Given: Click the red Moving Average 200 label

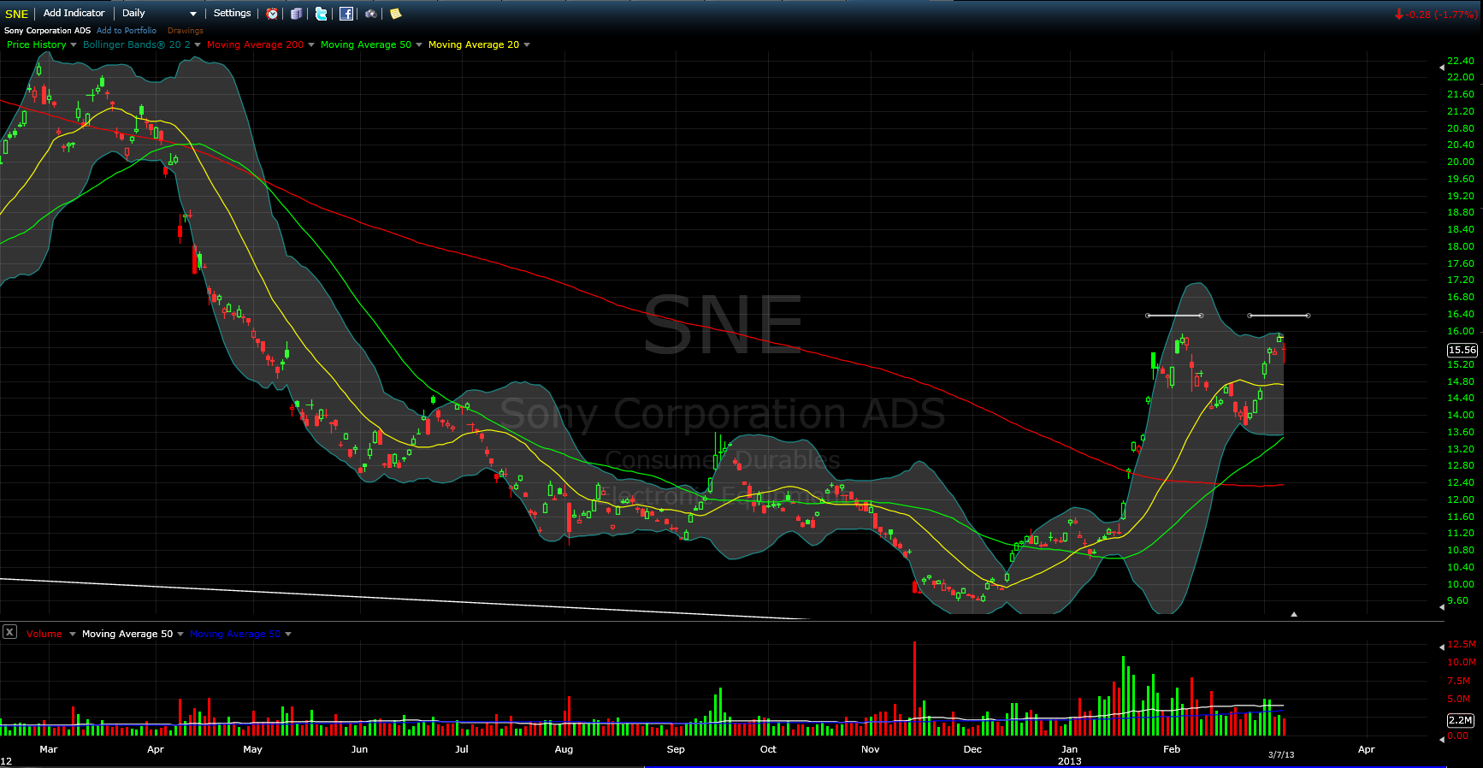Looking at the screenshot, I should [x=255, y=44].
